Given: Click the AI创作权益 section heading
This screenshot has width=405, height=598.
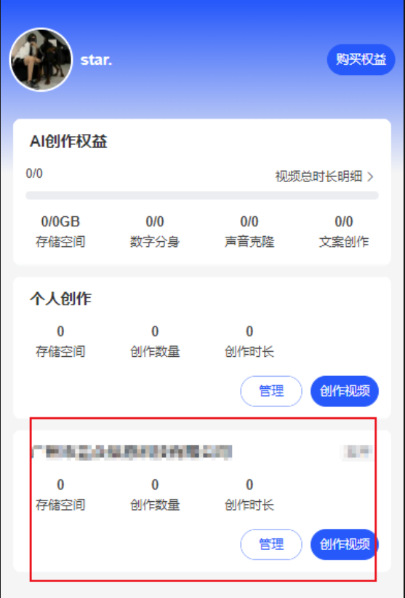Looking at the screenshot, I should [x=68, y=141].
